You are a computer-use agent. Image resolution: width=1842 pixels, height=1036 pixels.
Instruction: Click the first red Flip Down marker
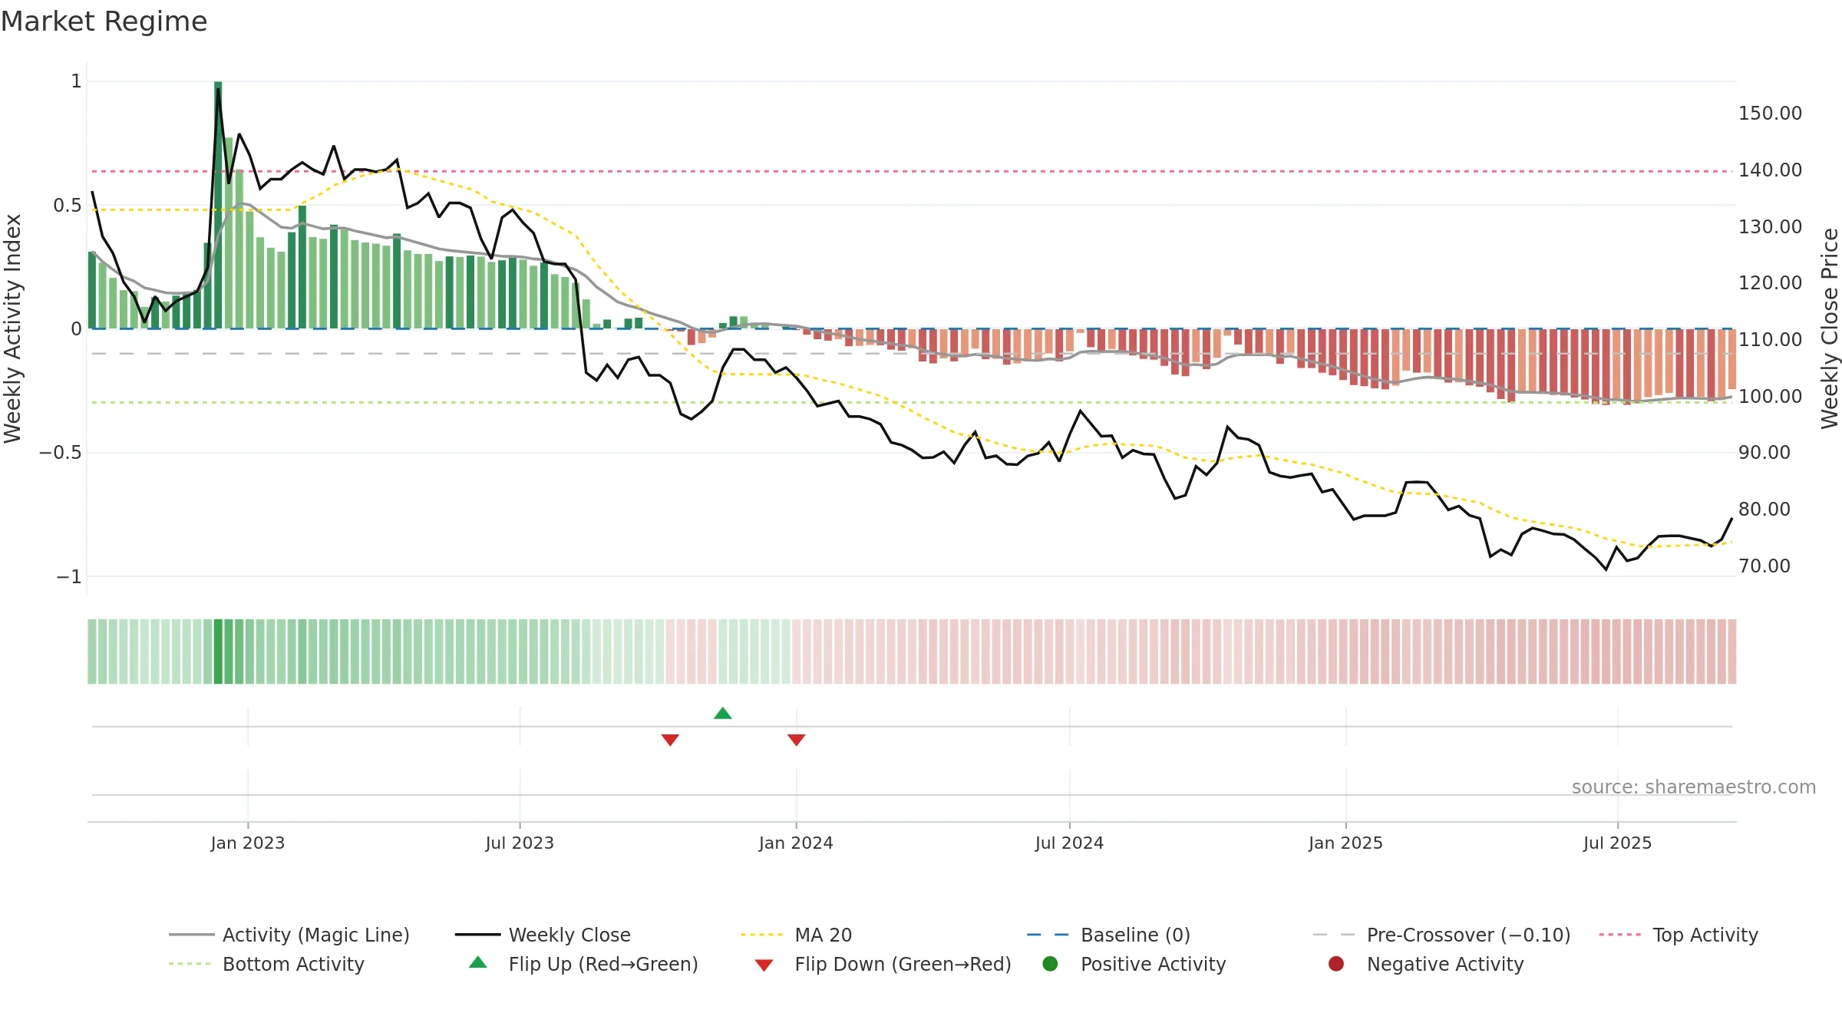(670, 740)
